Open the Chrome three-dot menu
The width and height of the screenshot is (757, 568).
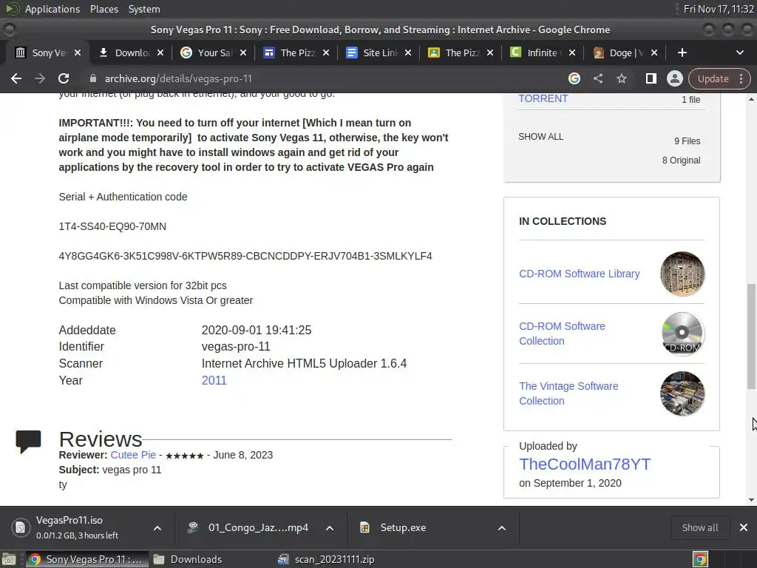coord(741,78)
